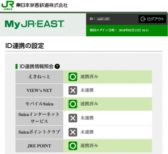Viewport: 168px width, 154px height.
Task: Click the VIEW's NET gray X icon
Action: [73, 90]
